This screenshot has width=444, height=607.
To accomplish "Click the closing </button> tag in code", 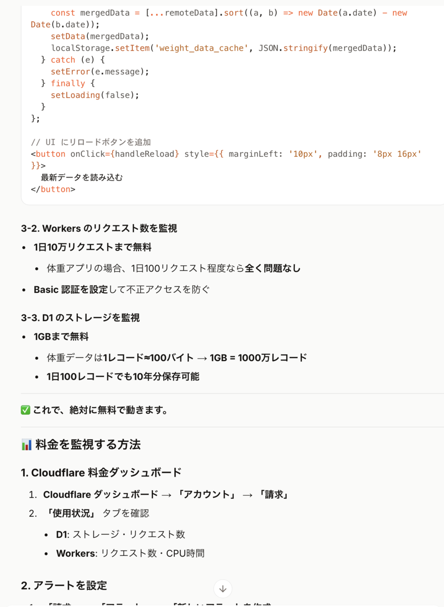I will pos(53,189).
